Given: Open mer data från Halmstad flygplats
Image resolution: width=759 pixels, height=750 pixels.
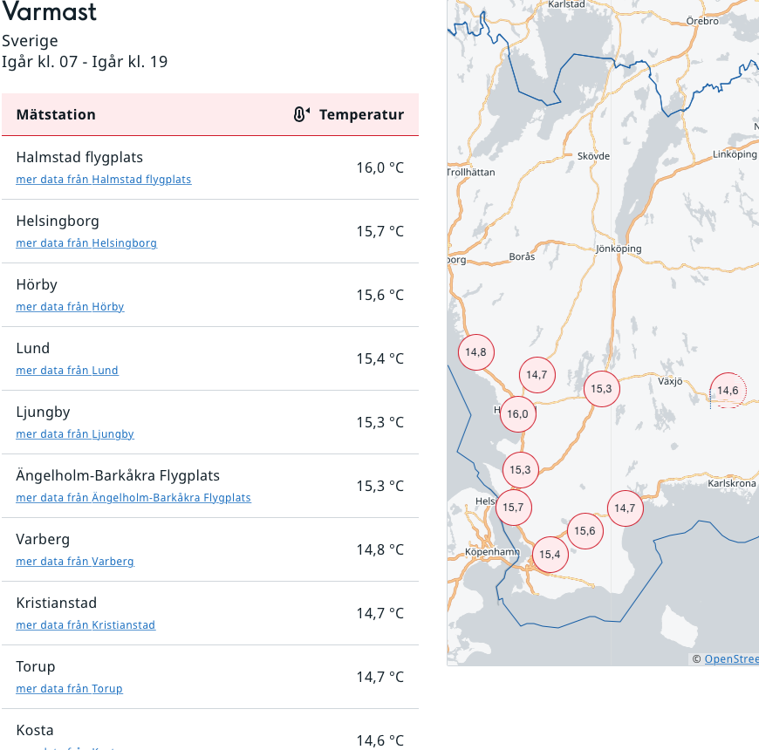Looking at the screenshot, I should click(103, 180).
